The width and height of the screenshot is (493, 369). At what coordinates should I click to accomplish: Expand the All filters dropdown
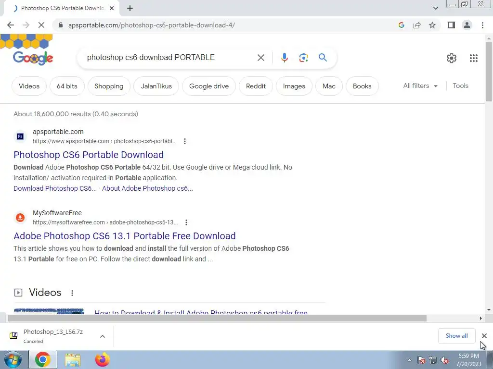tap(420, 86)
